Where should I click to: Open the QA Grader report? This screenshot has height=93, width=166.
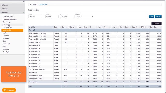click(6, 38)
